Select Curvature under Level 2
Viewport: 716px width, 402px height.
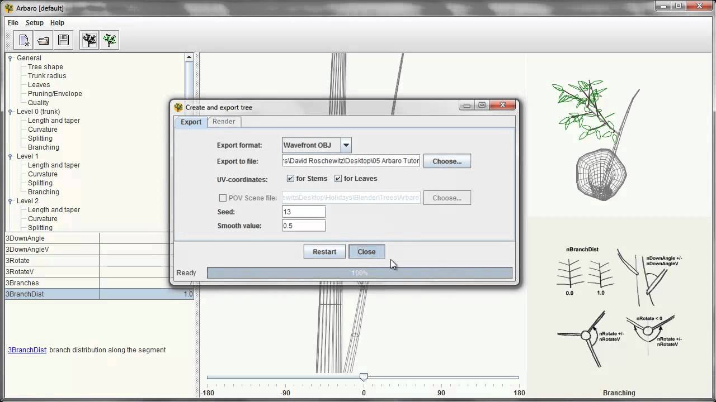click(43, 219)
